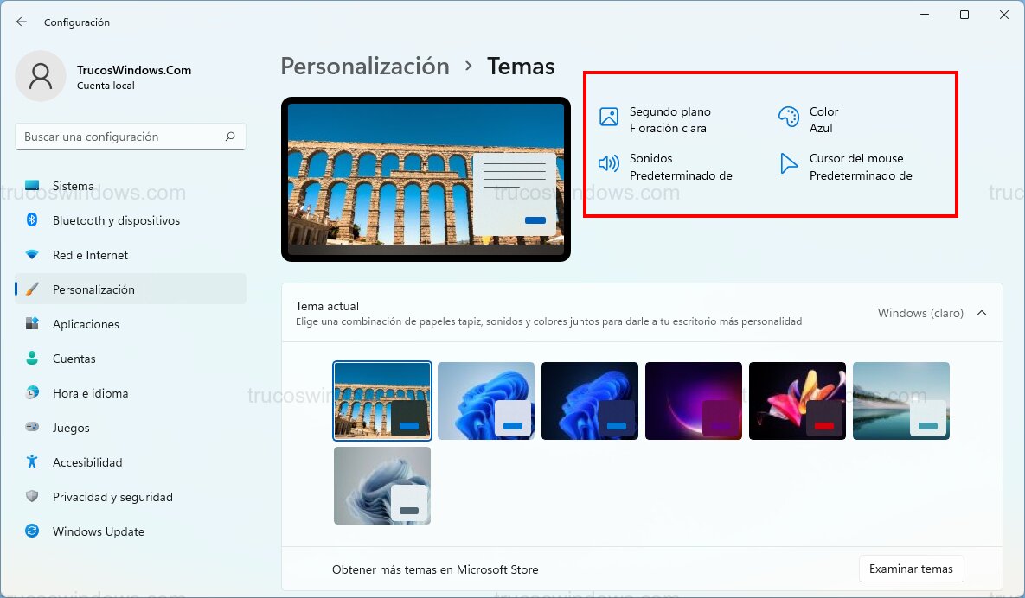Open Sonidos settings via the speaker icon
The width and height of the screenshot is (1025, 598).
[611, 164]
